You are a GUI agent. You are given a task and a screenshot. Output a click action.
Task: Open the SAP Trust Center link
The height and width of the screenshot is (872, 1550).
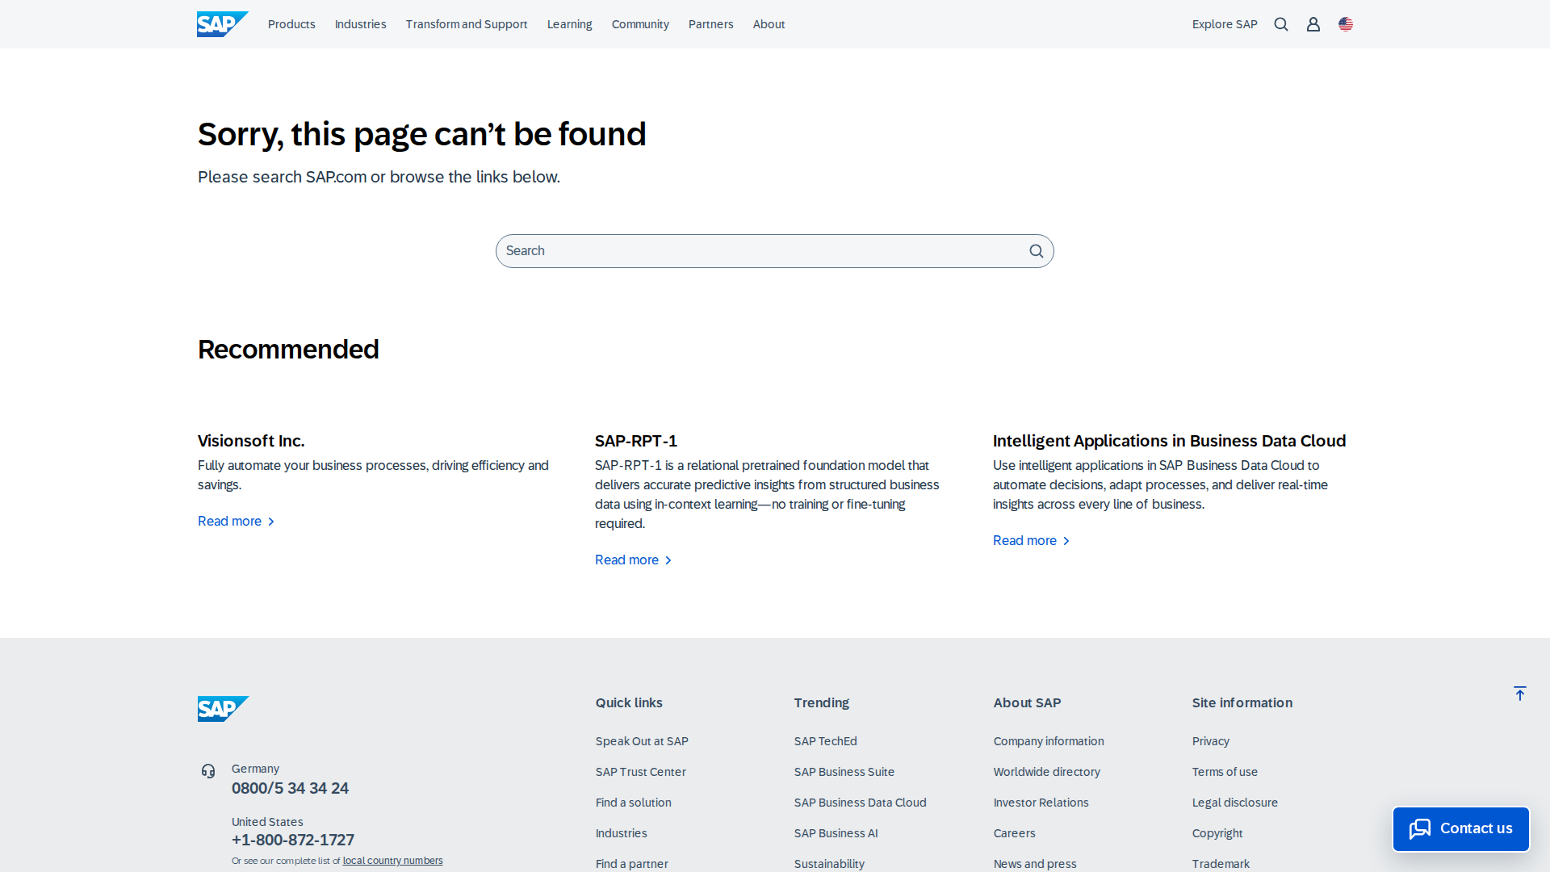point(640,772)
